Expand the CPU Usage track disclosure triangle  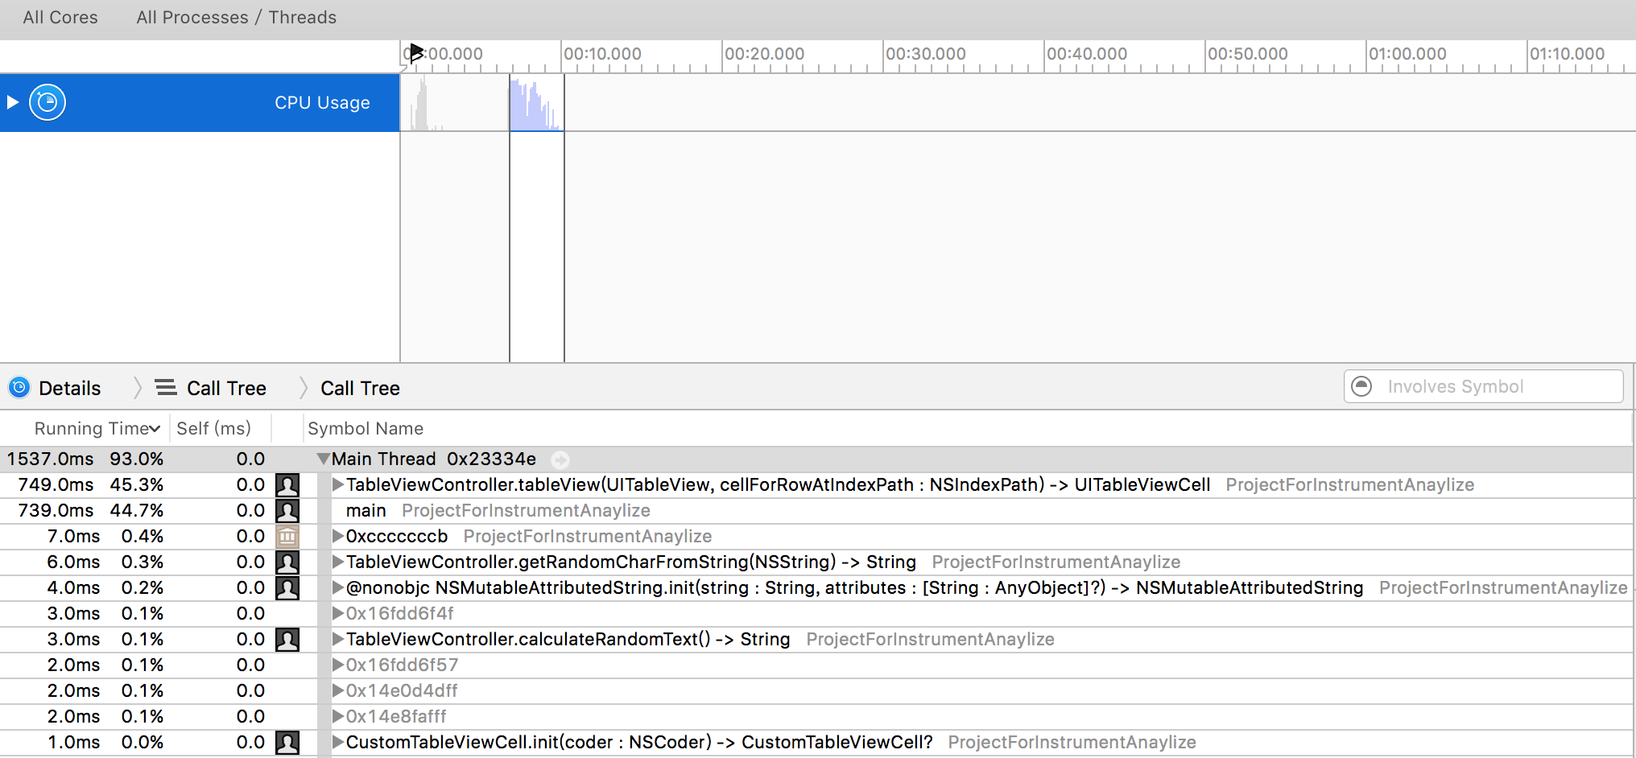click(x=13, y=102)
